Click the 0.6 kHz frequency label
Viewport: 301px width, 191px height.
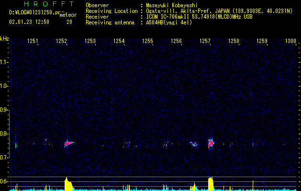(x=3, y=181)
